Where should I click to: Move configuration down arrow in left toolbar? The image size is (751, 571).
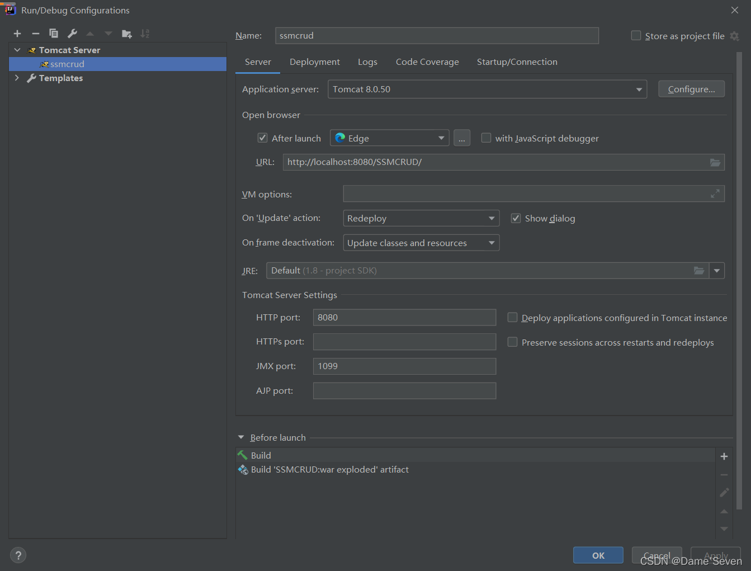click(108, 34)
